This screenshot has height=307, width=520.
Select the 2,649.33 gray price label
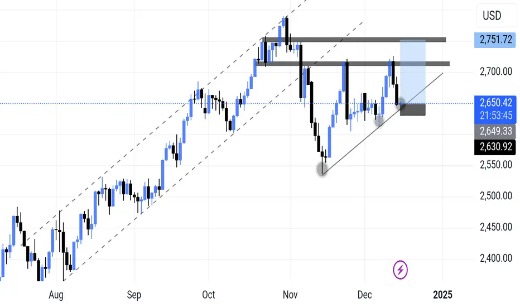[x=495, y=131]
